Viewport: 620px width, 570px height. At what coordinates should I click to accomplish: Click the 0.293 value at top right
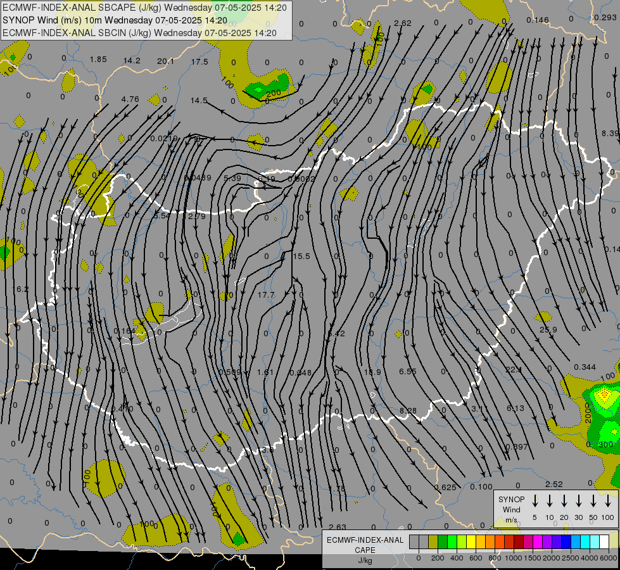coord(605,17)
